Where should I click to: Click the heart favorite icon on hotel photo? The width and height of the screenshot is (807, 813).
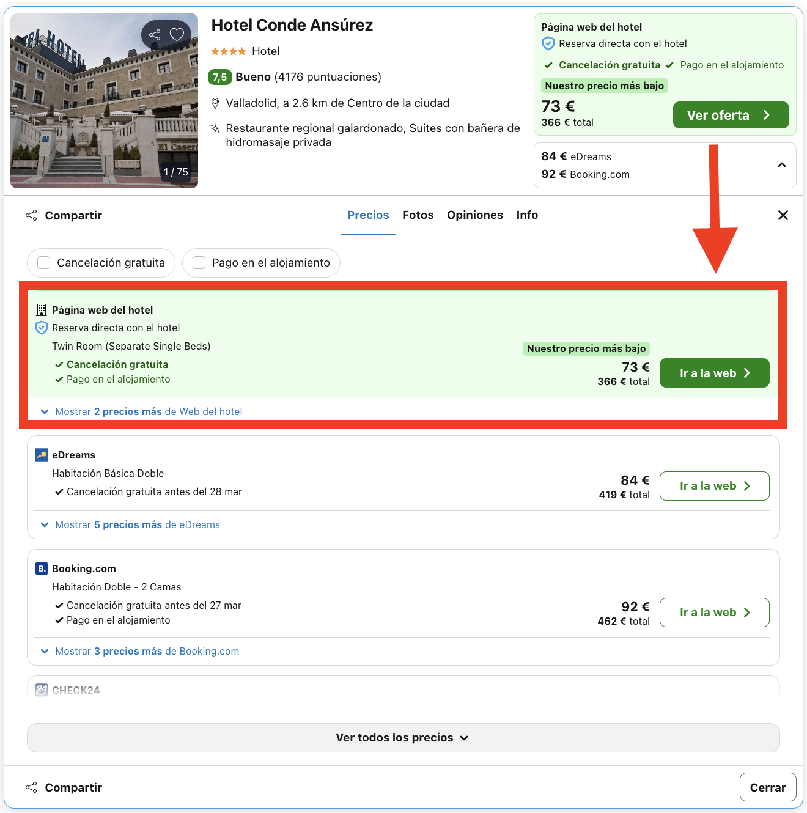(177, 35)
